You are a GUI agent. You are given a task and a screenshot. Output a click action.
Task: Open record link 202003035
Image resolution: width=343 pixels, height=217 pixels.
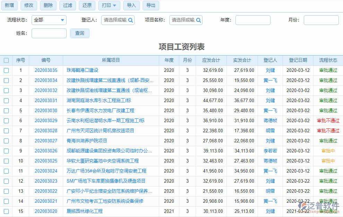[x=46, y=70]
